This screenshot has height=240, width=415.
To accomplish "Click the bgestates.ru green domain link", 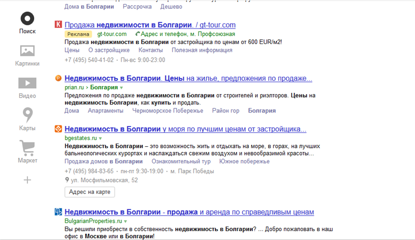I will coord(81,138).
